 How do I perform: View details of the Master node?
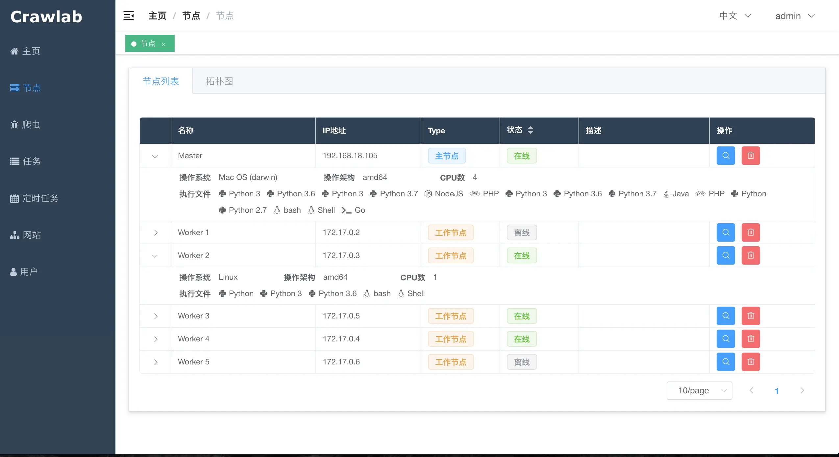point(726,156)
